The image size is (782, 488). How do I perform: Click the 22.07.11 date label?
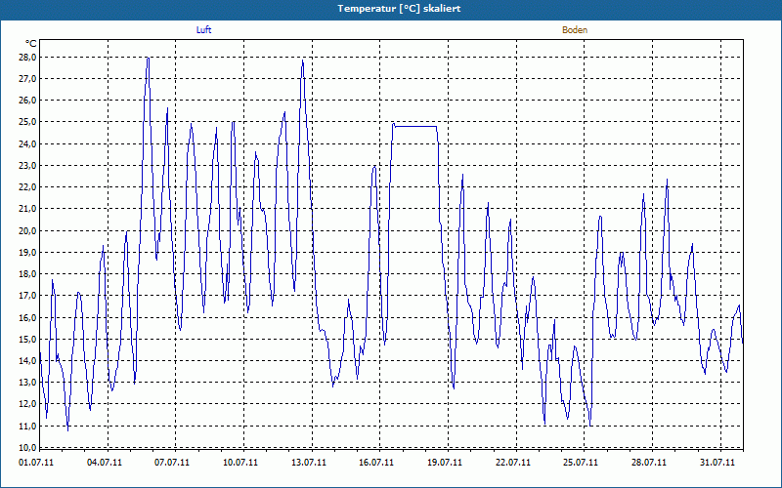(513, 462)
